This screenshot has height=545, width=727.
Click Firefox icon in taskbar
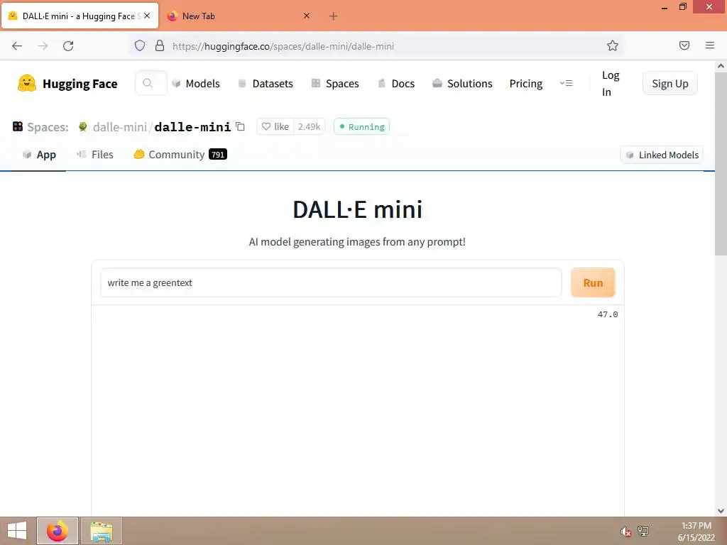tap(58, 531)
